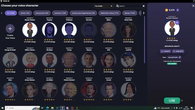
Task: Open Microsoft Edge from the taskbar
Action: [48, 108]
